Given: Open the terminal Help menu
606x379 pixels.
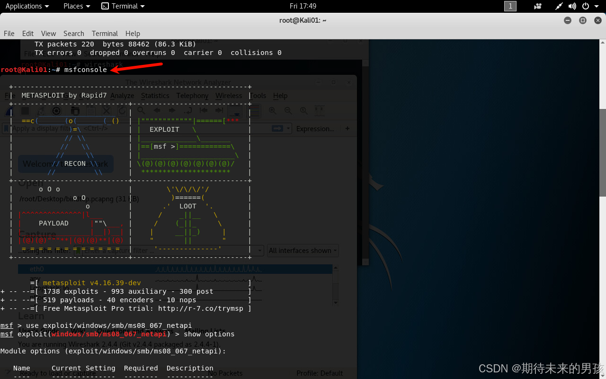Looking at the screenshot, I should pyautogui.click(x=133, y=33).
